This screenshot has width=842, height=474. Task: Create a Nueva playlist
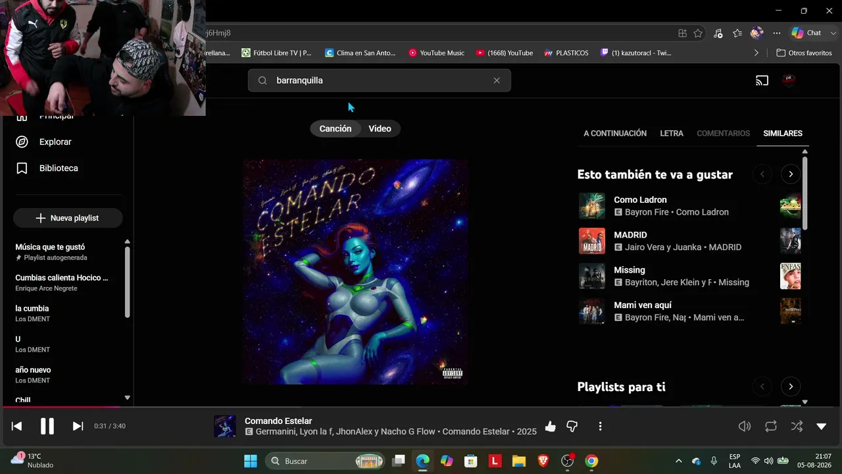tap(68, 218)
